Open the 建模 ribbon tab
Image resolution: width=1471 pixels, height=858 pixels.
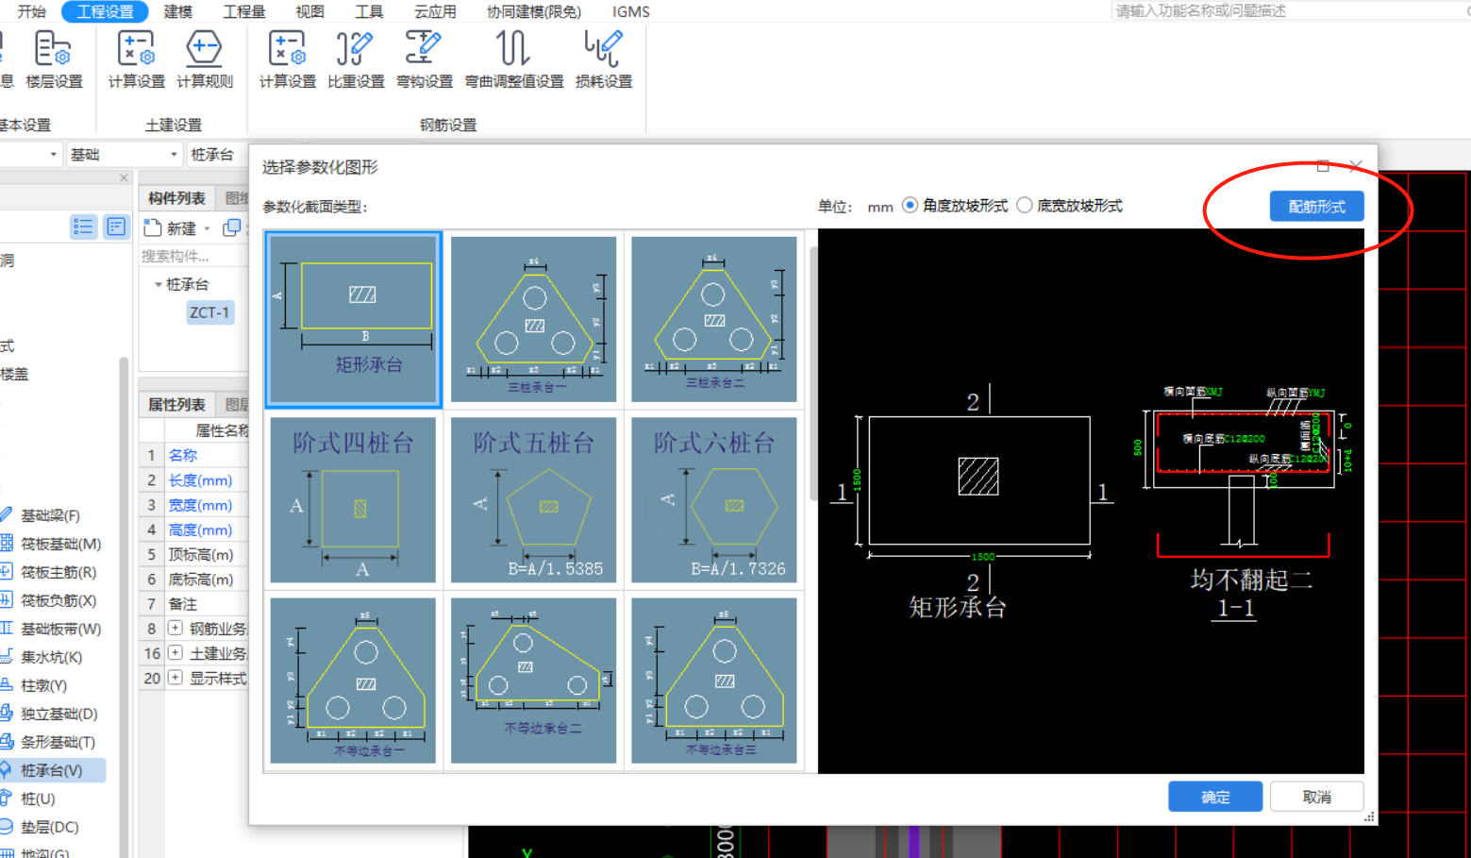click(177, 11)
